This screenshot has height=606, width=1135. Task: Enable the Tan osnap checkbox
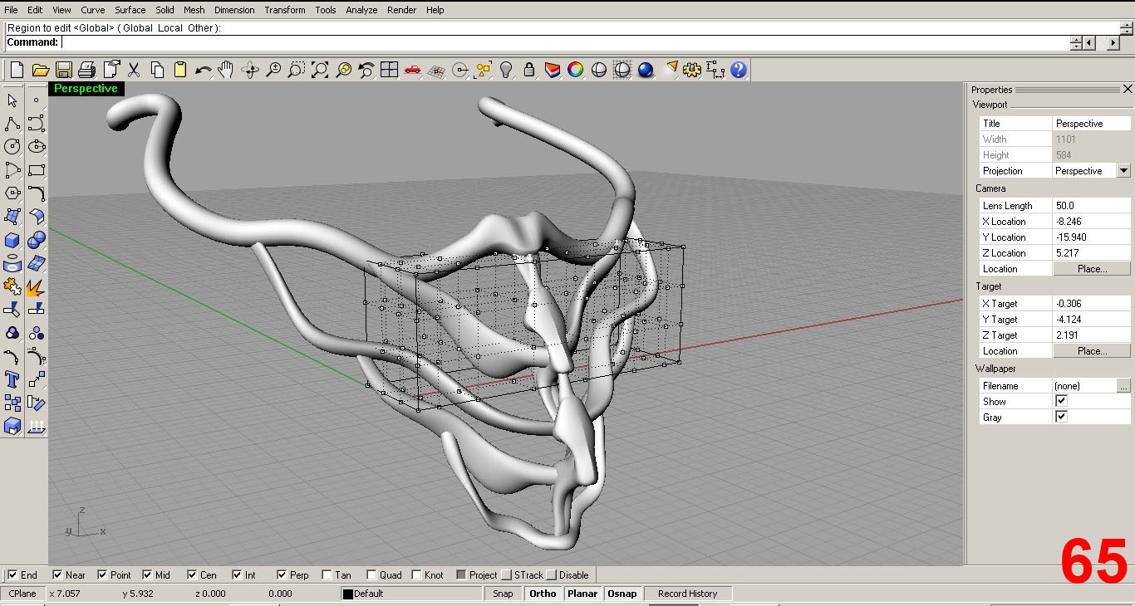pos(327,574)
